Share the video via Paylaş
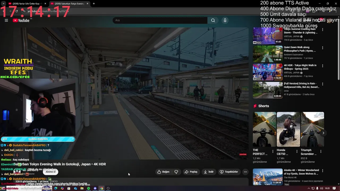340x191 pixels. pyautogui.click(x=191, y=172)
